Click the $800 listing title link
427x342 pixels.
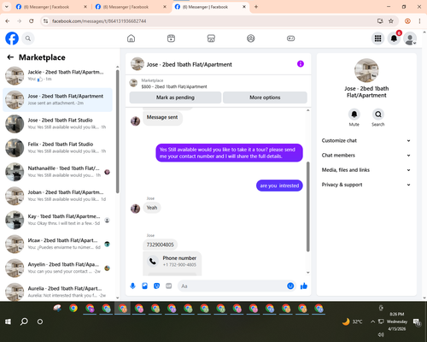(x=174, y=86)
